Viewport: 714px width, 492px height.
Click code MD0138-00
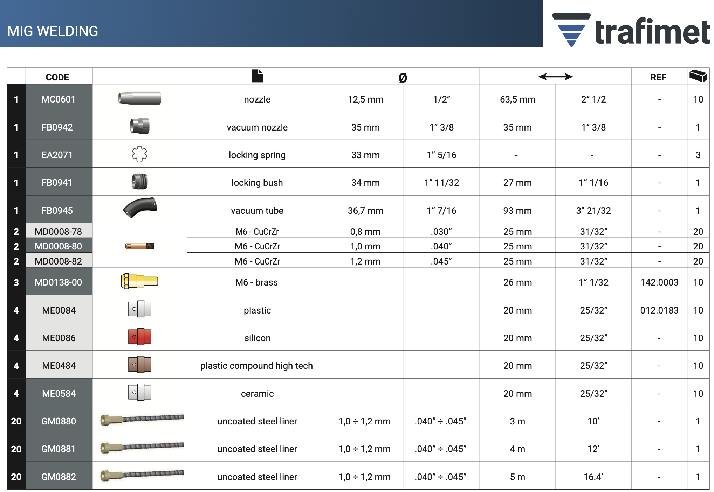[58, 282]
